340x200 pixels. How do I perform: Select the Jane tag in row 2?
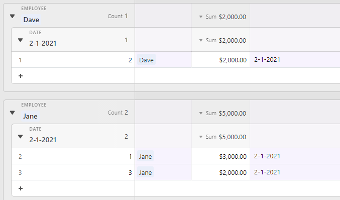click(146, 156)
